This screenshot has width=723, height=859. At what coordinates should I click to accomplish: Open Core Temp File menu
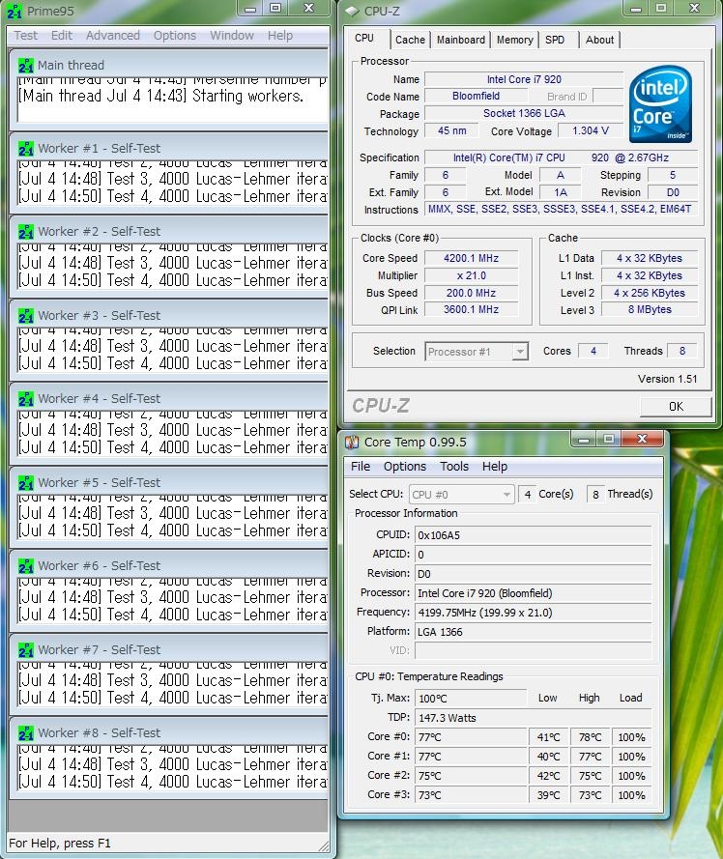[361, 466]
